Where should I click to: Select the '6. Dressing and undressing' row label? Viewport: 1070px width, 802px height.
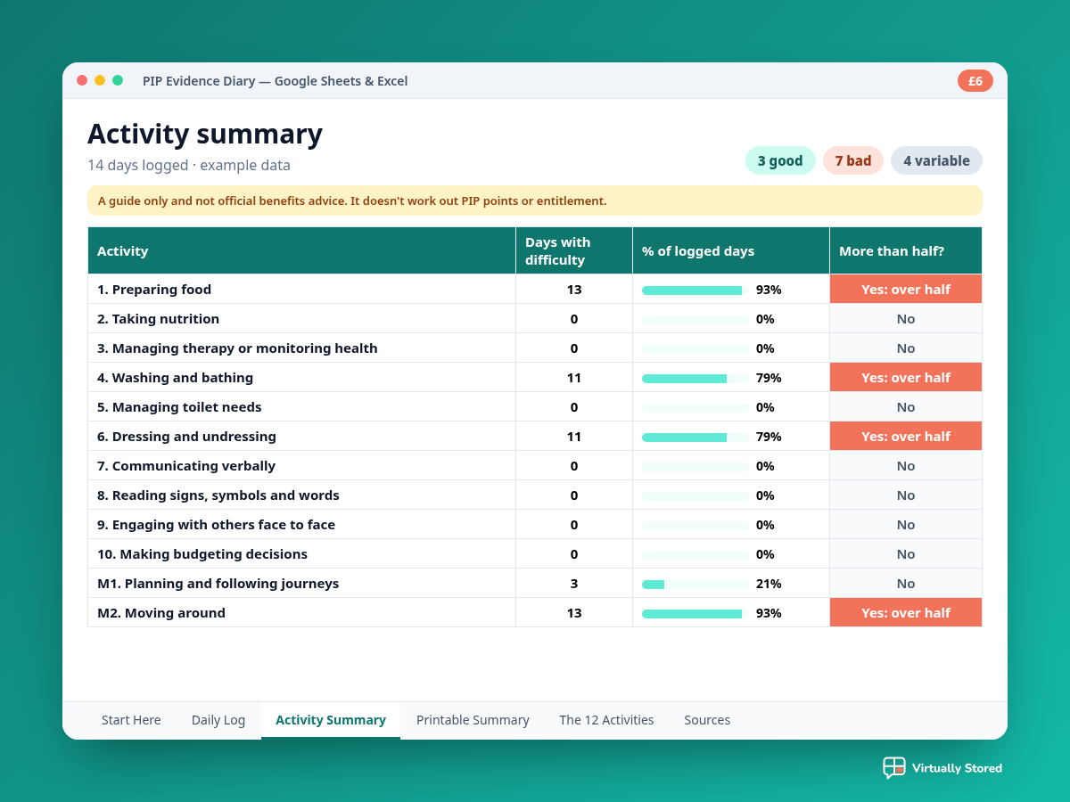[186, 437]
